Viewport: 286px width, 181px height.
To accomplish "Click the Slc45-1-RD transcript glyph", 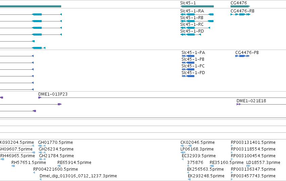I will 191,35.
